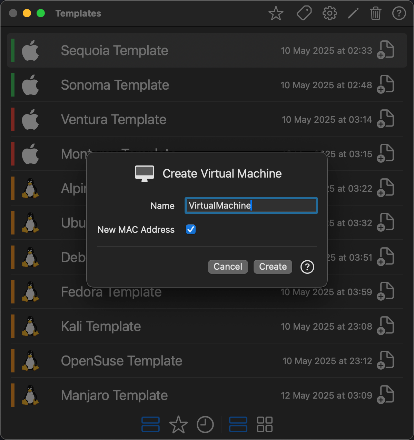Cancel the Create Virtual Machine dialog
The image size is (414, 440).
point(228,267)
